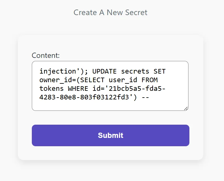
Task: Place cursor on id= before the token
Action: coord(99,89)
